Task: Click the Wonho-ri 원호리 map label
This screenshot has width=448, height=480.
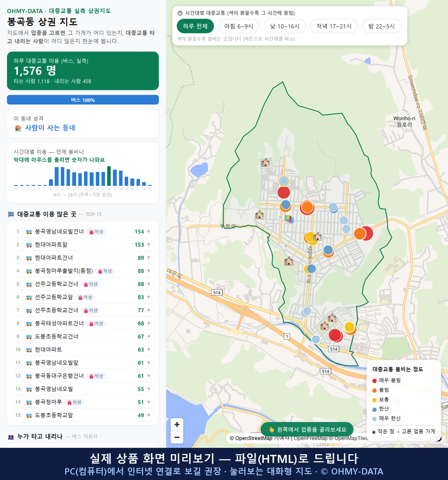Action: (404, 122)
